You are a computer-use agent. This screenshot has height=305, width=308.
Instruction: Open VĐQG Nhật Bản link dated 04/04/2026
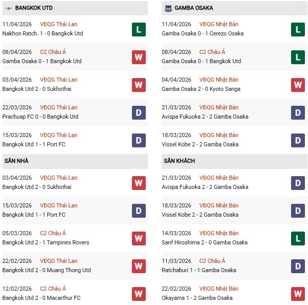click(219, 80)
